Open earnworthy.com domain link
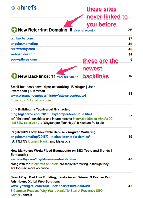 (23, 49)
